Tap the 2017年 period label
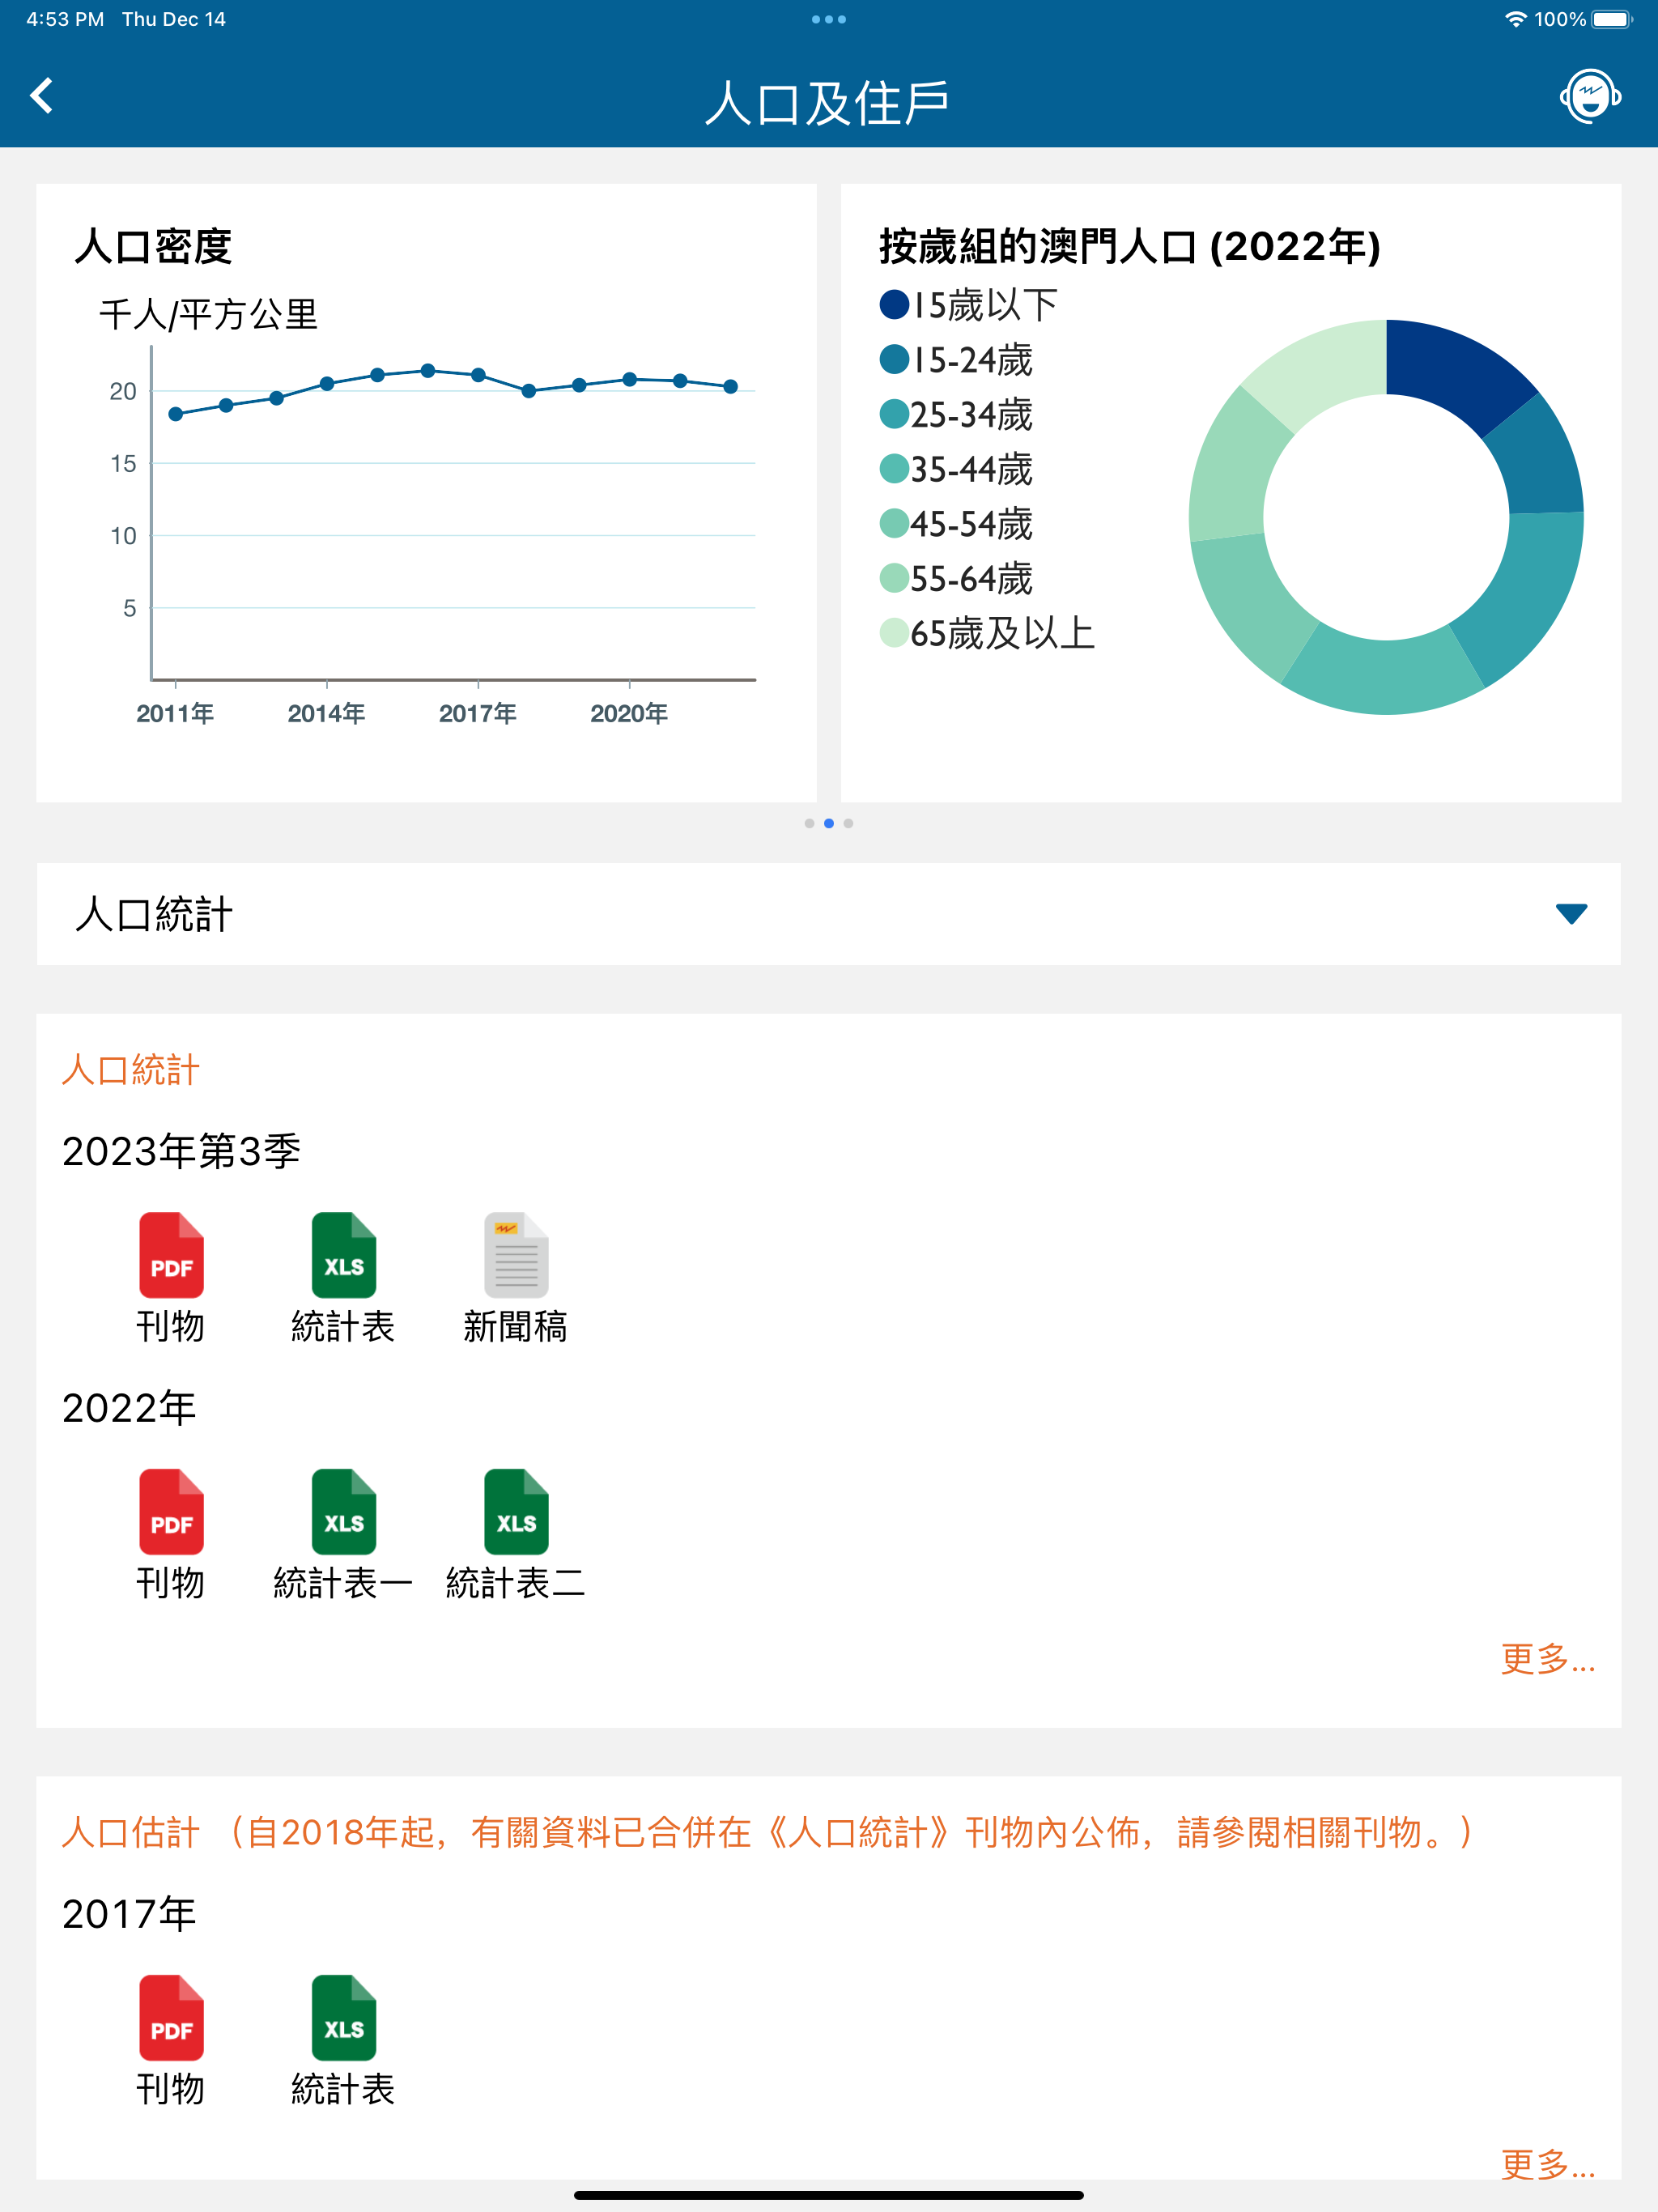This screenshot has width=1658, height=2212. pos(129,1914)
